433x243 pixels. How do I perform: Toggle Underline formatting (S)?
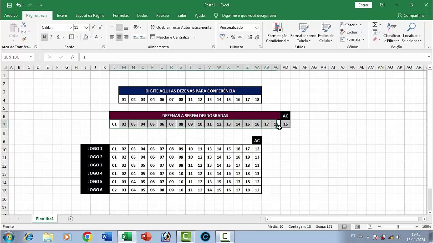point(58,37)
